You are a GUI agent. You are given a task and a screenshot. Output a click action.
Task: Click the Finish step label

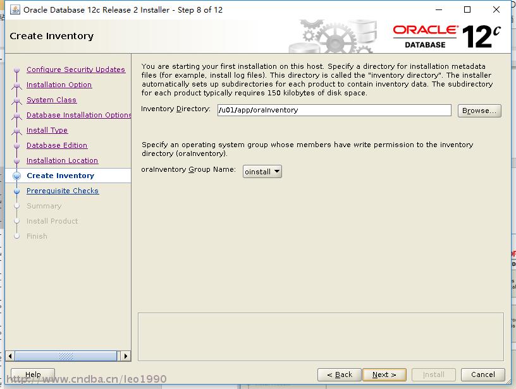37,236
